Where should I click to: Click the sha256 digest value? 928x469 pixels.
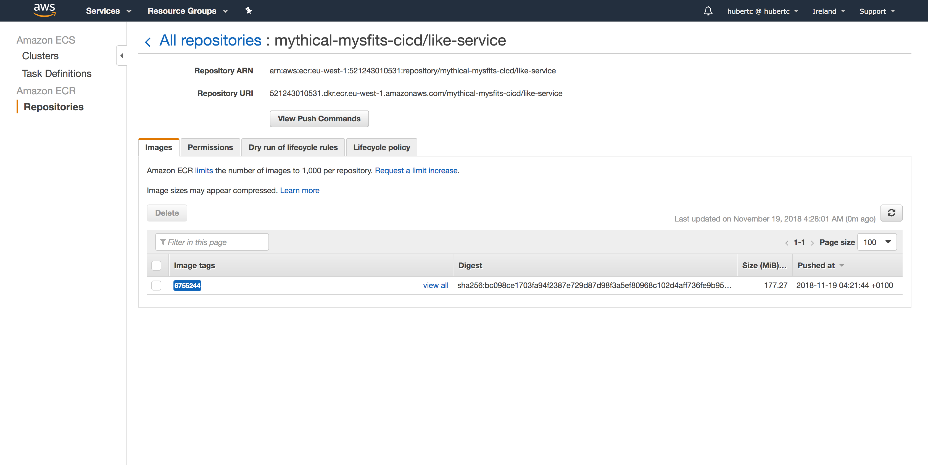tap(594, 286)
